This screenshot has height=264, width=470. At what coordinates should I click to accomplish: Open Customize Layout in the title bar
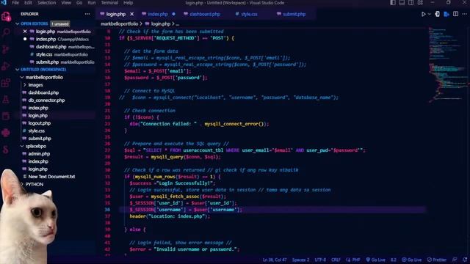(420, 3)
